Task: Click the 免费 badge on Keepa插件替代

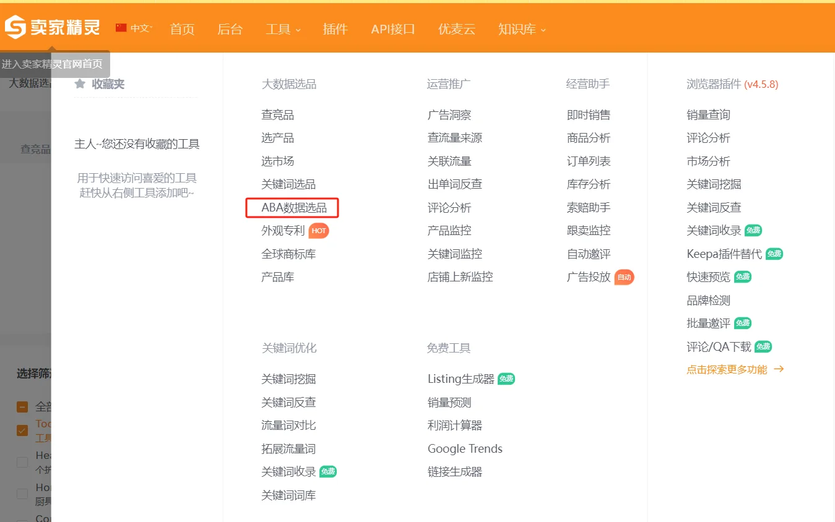Action: (x=774, y=254)
